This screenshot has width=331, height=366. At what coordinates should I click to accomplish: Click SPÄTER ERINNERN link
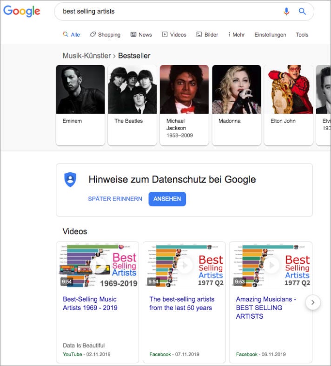click(x=115, y=199)
